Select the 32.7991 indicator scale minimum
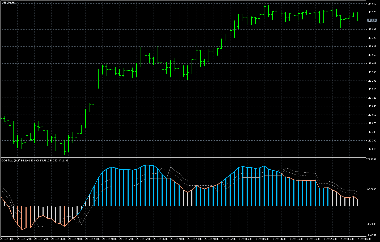 click(x=371, y=235)
